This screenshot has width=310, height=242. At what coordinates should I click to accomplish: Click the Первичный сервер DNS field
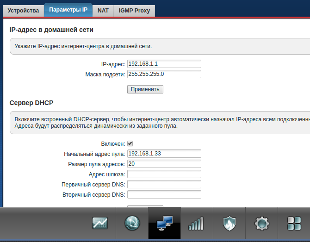click(164, 184)
